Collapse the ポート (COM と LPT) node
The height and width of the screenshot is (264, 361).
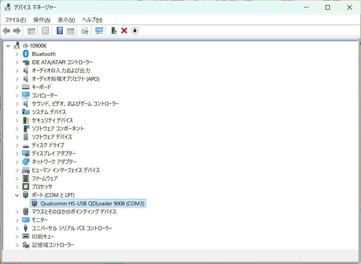click(17, 195)
